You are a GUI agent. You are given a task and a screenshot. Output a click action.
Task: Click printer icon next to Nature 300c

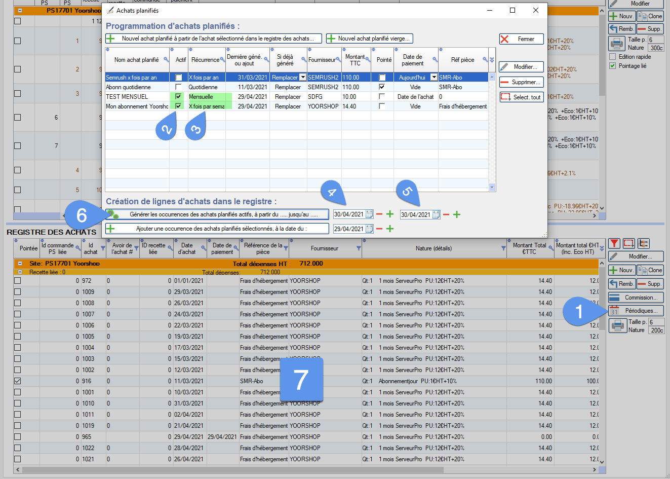617,43
